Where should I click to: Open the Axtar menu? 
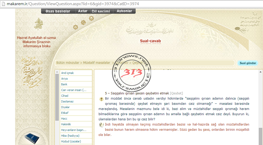83,11
